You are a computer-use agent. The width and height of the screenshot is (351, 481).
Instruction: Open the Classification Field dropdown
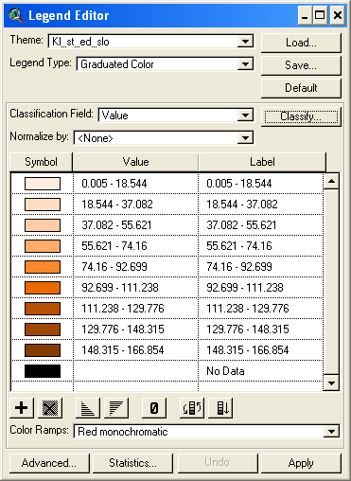(x=245, y=116)
